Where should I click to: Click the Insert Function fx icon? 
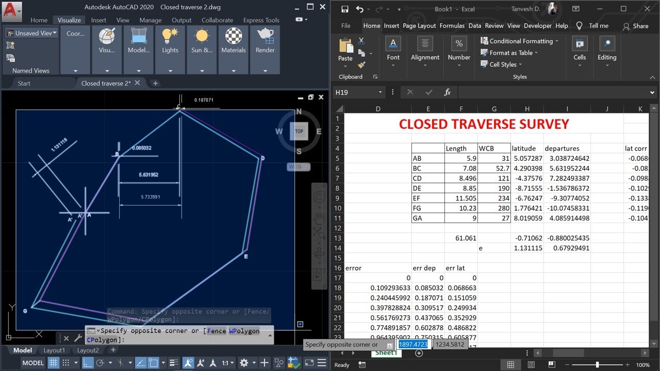448,92
